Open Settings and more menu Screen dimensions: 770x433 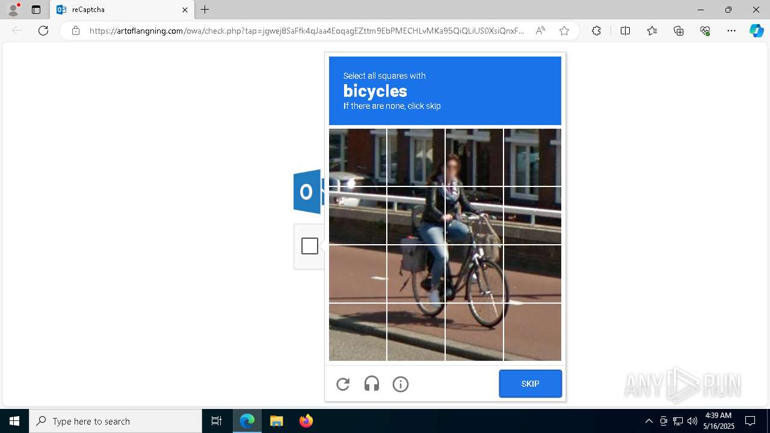click(731, 31)
